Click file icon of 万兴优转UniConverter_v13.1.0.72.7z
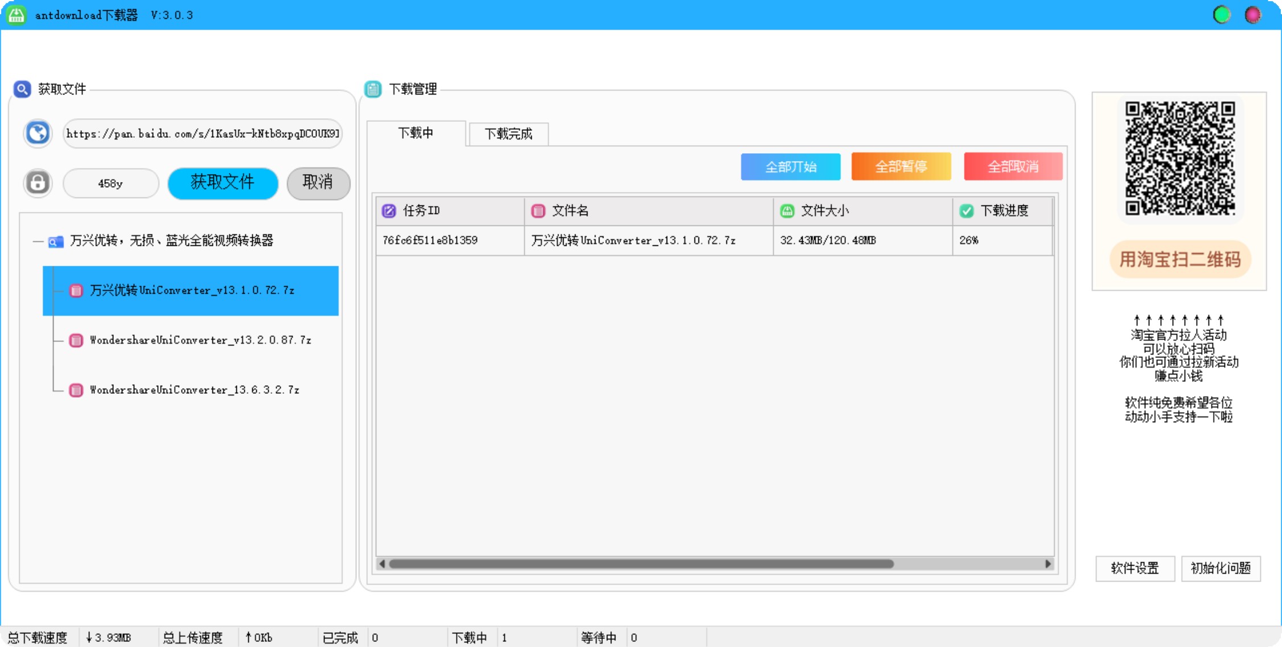Screen dimensions: 1282x647 pos(76,291)
